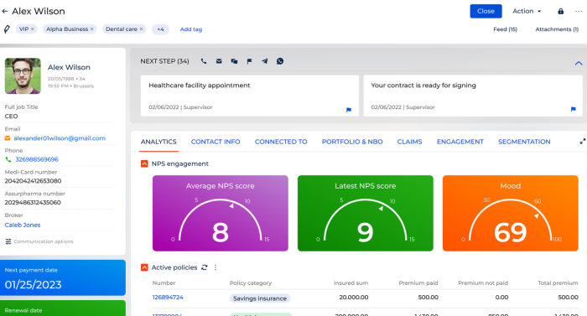
Task: Click Alex Wilson profile photo
Action: 23,75
